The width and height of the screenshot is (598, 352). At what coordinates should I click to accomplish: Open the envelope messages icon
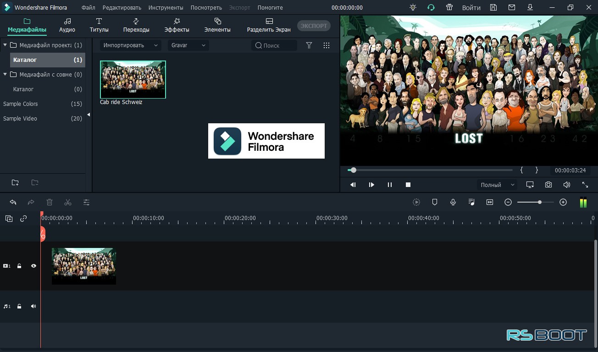pos(512,7)
